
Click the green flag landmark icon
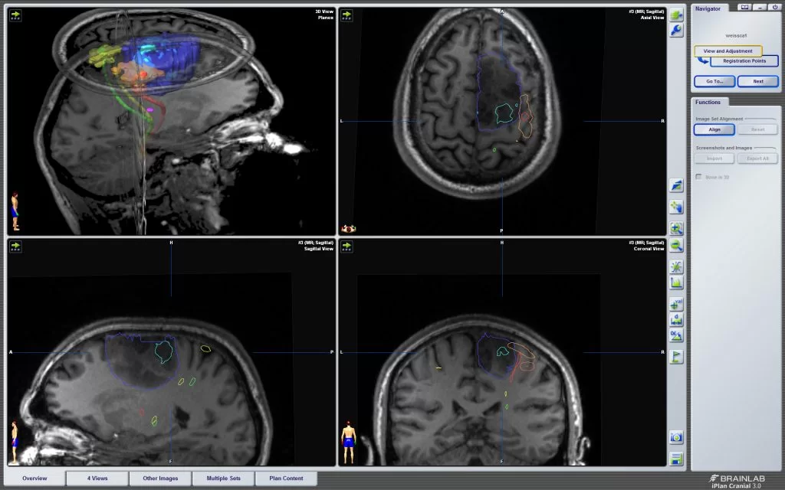pos(676,356)
